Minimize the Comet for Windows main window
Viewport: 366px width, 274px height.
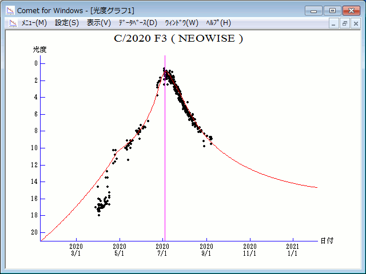click(x=314, y=10)
